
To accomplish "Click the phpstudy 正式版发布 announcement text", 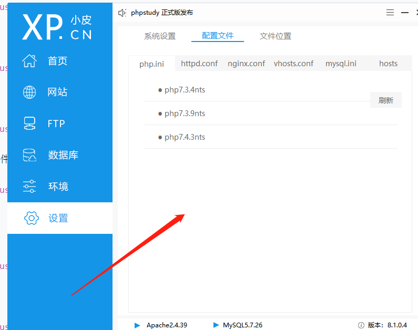I will click(162, 13).
